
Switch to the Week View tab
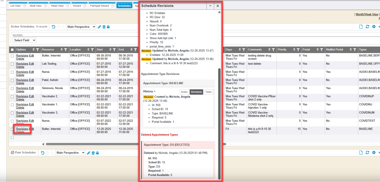[57, 6]
